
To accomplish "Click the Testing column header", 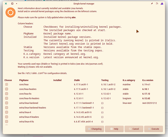I will pyautogui.click(x=105, y=80).
